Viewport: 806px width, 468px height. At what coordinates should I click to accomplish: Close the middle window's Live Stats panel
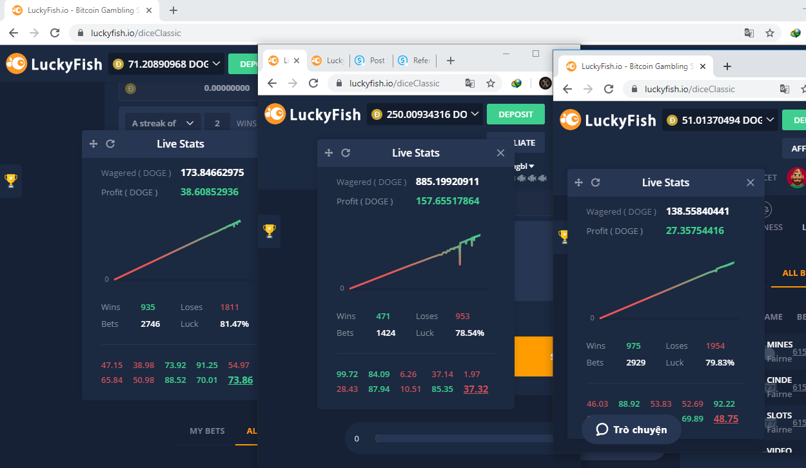500,153
